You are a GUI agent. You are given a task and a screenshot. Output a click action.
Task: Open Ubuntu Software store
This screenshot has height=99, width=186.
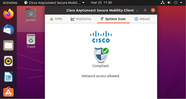pos(8,92)
